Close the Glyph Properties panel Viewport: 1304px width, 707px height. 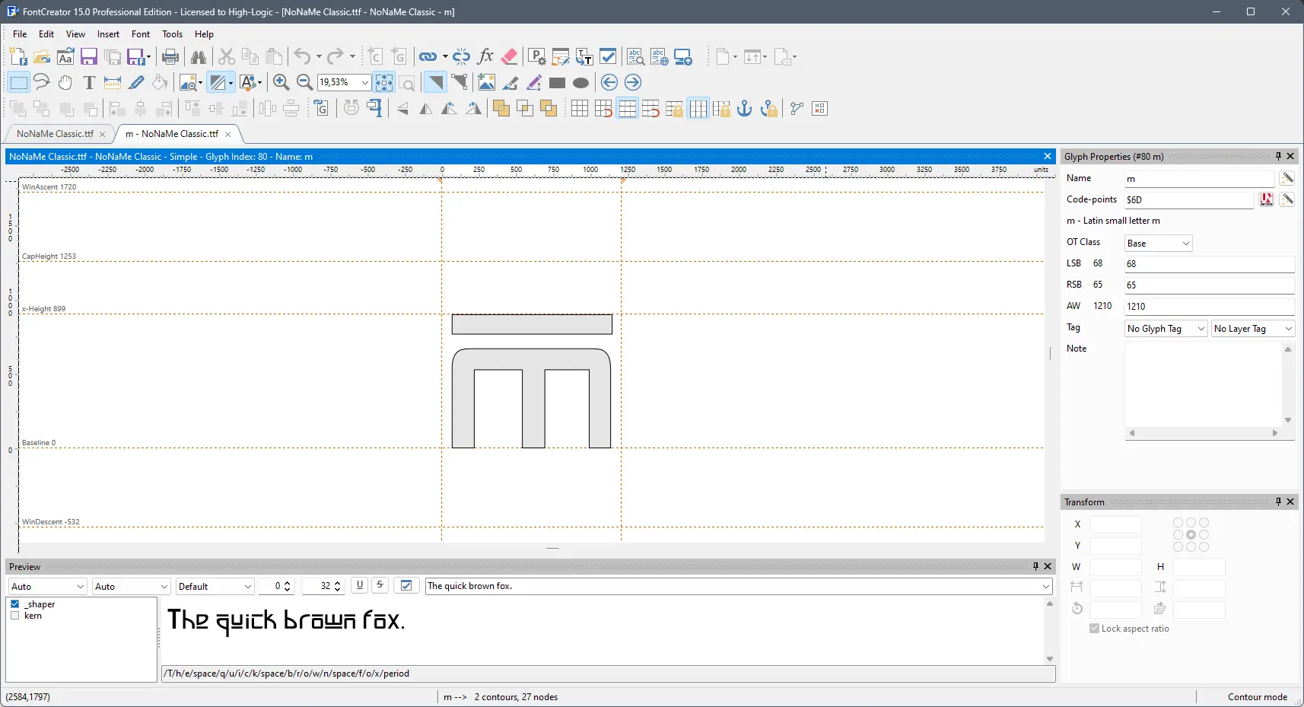pyautogui.click(x=1290, y=156)
